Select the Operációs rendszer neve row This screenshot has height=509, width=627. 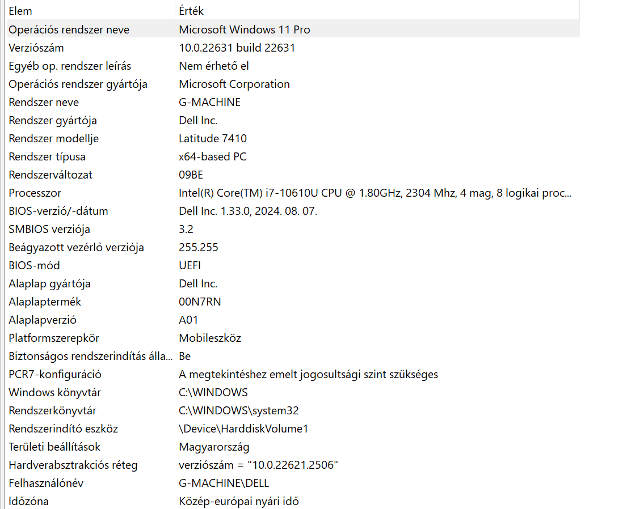coord(293,29)
